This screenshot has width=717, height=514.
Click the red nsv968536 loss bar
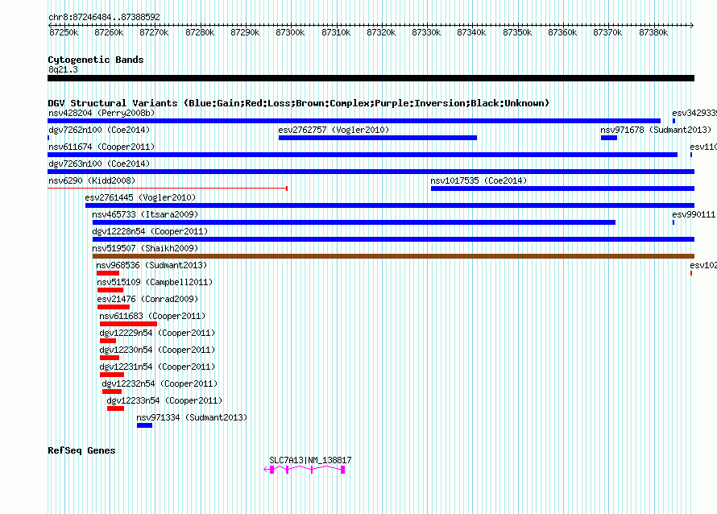[x=108, y=273]
